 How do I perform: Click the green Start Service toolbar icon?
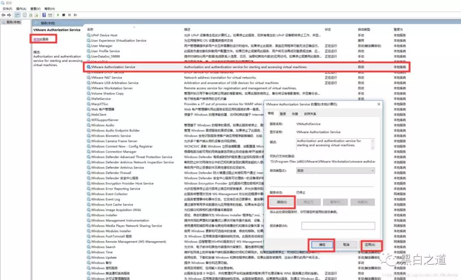point(58,15)
